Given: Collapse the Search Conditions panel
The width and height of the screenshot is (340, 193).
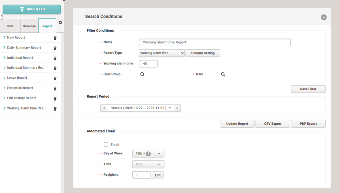Looking at the screenshot, I should point(324,17).
